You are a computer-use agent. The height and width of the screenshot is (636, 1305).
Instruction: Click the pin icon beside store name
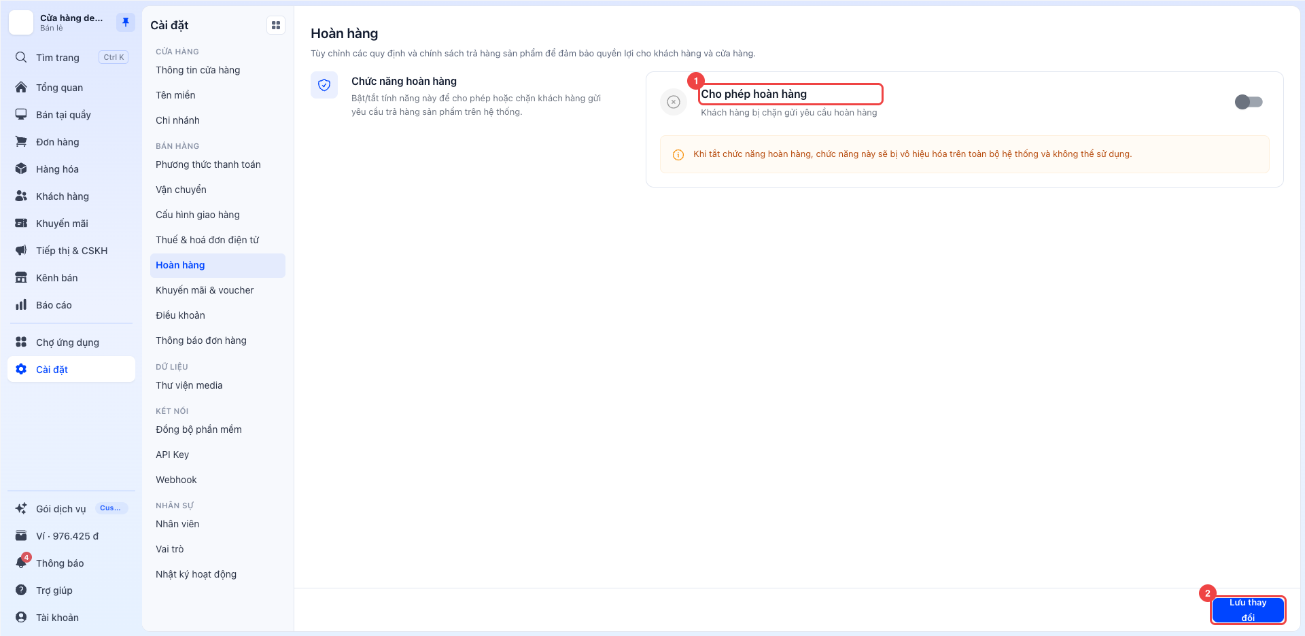point(126,22)
